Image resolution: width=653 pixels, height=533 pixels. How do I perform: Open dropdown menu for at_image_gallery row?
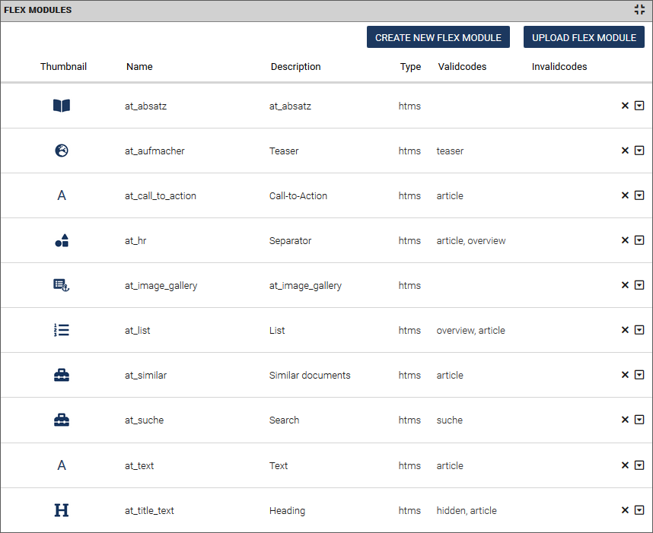coord(639,285)
